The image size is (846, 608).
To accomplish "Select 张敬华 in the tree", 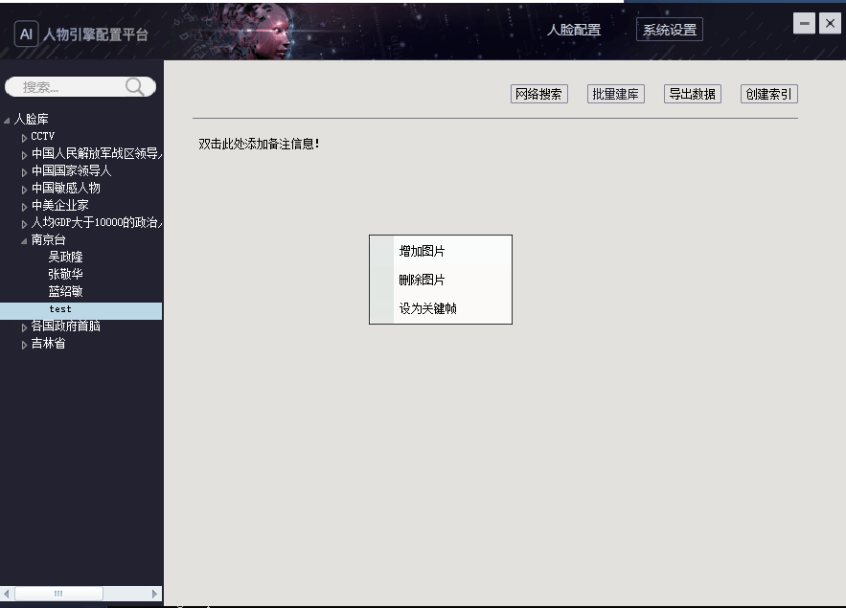I will [x=65, y=275].
